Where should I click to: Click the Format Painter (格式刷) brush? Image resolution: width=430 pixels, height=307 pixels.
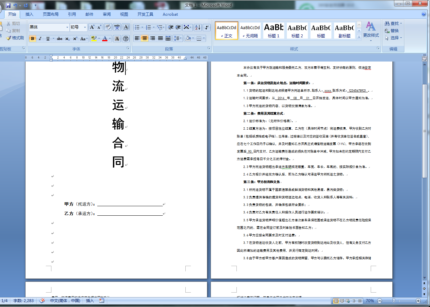pos(15,38)
